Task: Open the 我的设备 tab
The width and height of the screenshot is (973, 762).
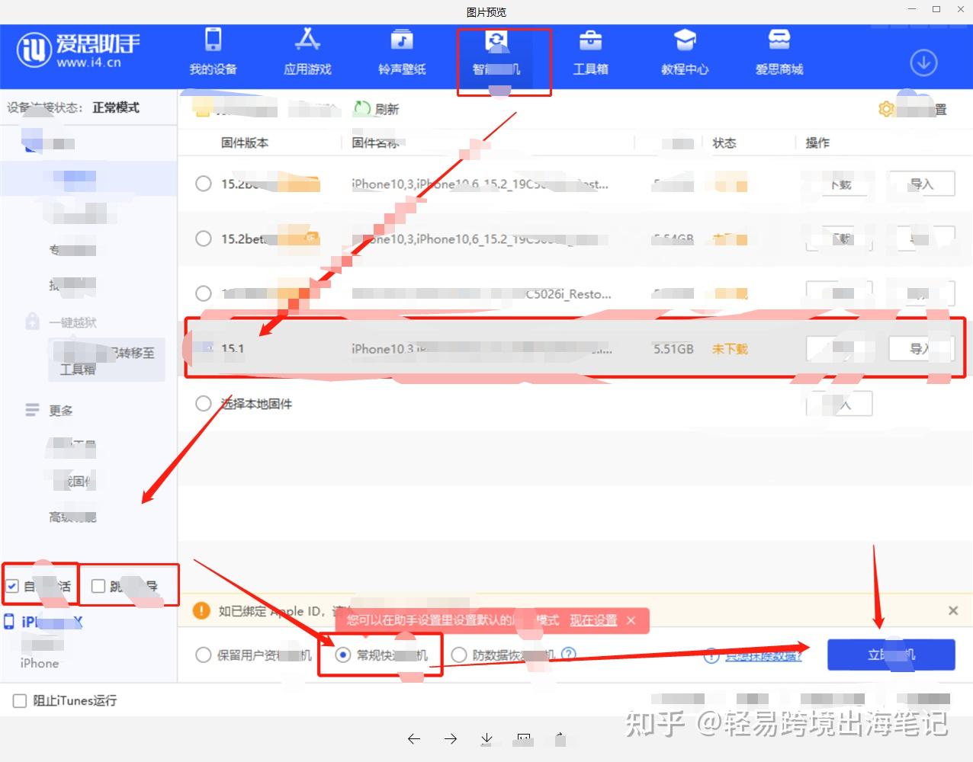Action: [213, 52]
